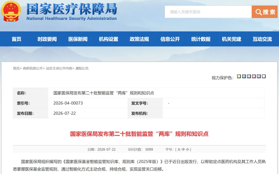Screen dimensions: 279x174
Task: Select the purple eye-protection color swatch
Action: pyautogui.click(x=259, y=76)
